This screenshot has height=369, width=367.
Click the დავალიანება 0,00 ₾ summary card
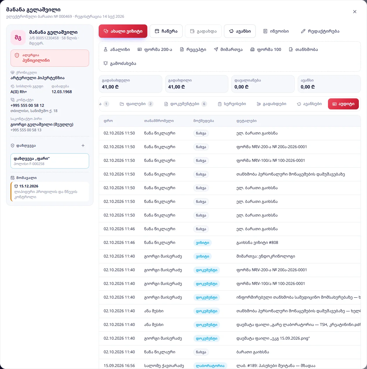click(263, 84)
